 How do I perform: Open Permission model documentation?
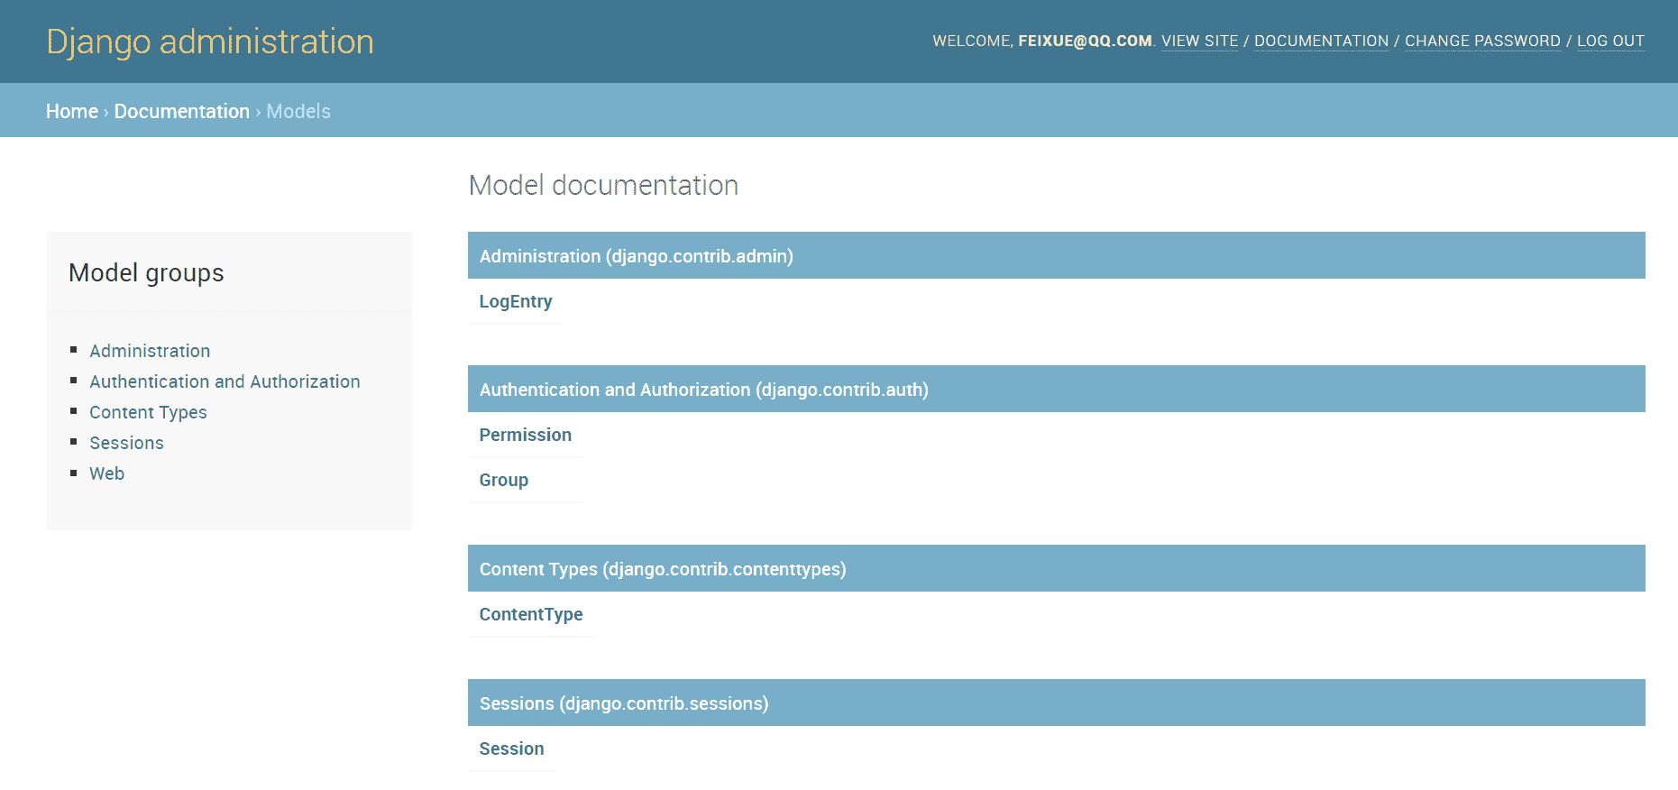(526, 435)
